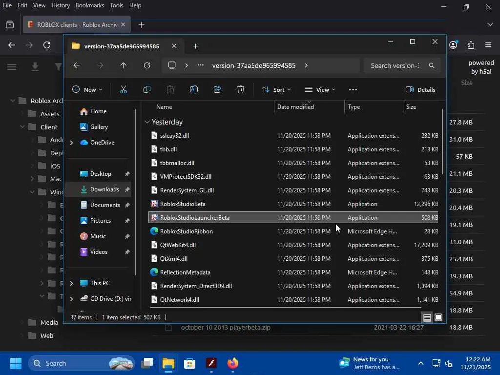
Task: Cut the selected file in Explorer toolbar
Action: click(x=124, y=90)
